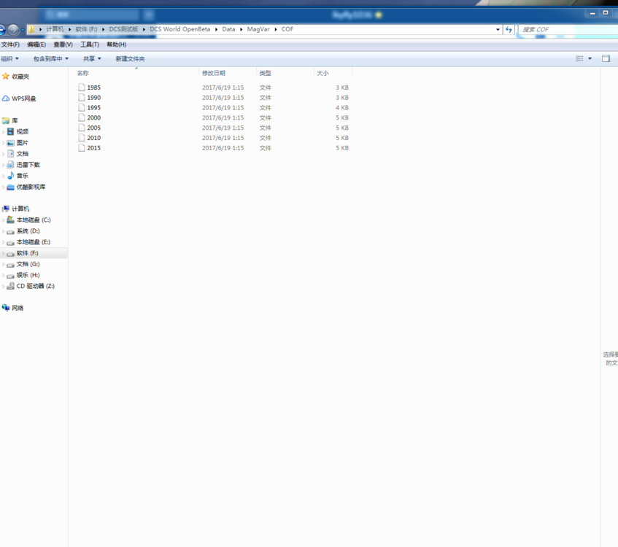Expand the CD 驱动器 (Z:) tree arrow
The height and width of the screenshot is (547, 618).
[4, 286]
